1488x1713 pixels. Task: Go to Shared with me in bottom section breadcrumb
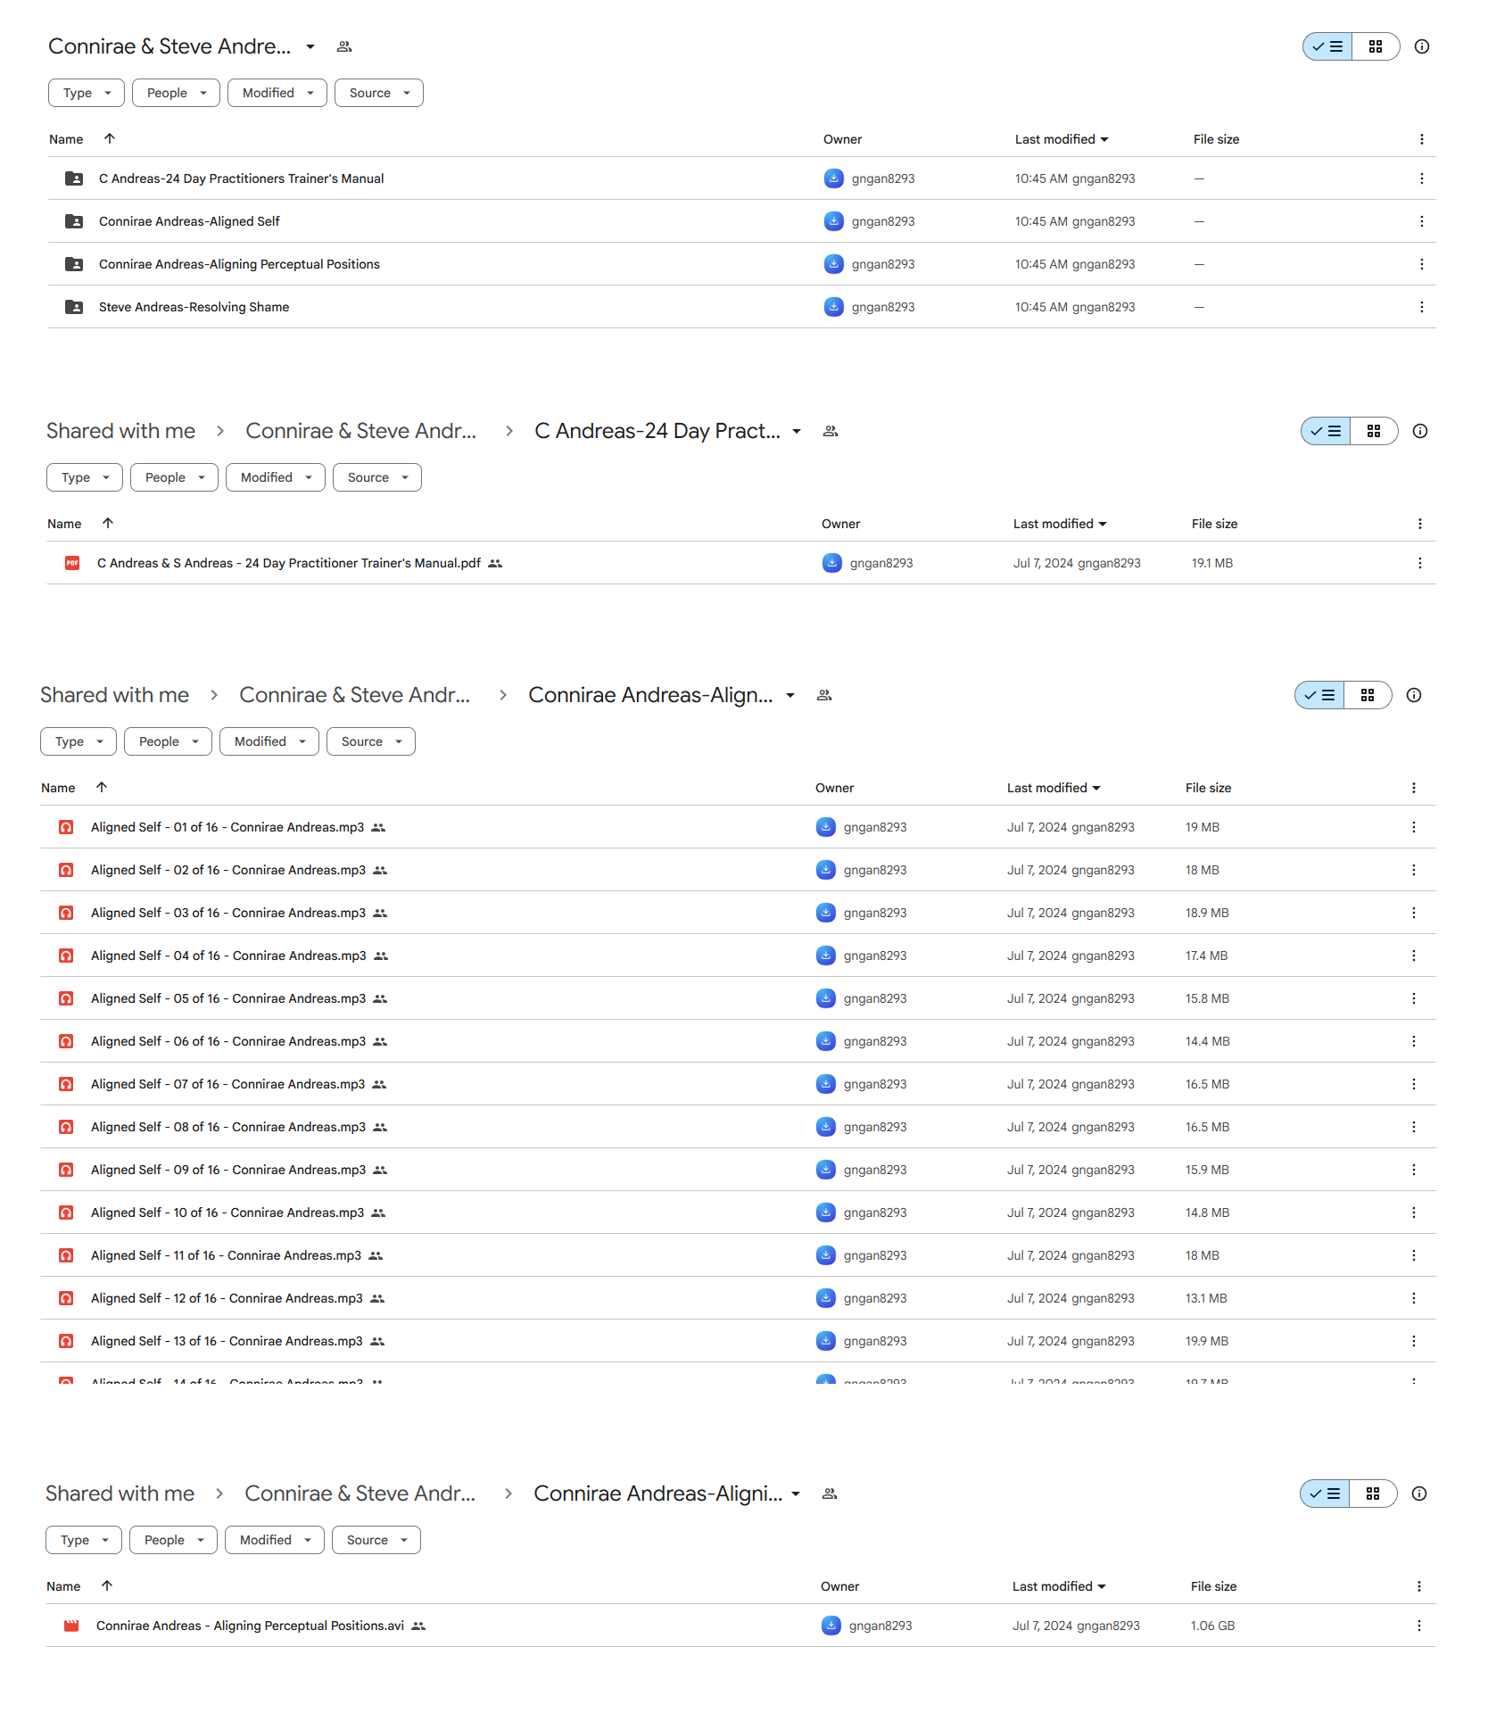[120, 1494]
